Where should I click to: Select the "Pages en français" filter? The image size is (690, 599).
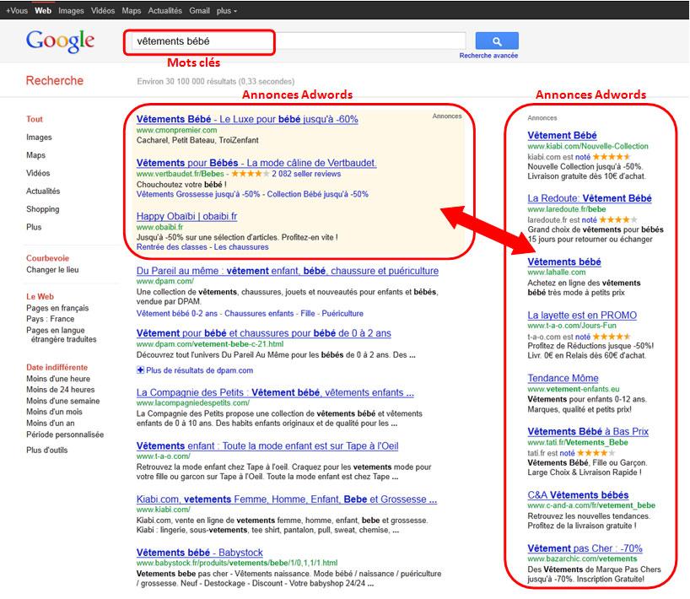[57, 309]
